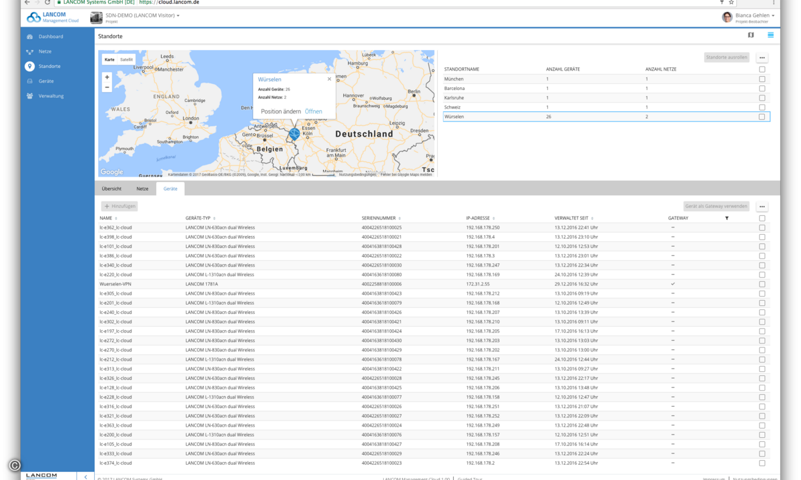This screenshot has height=480, width=801.
Task: Select the Geräte tab
Action: [170, 189]
